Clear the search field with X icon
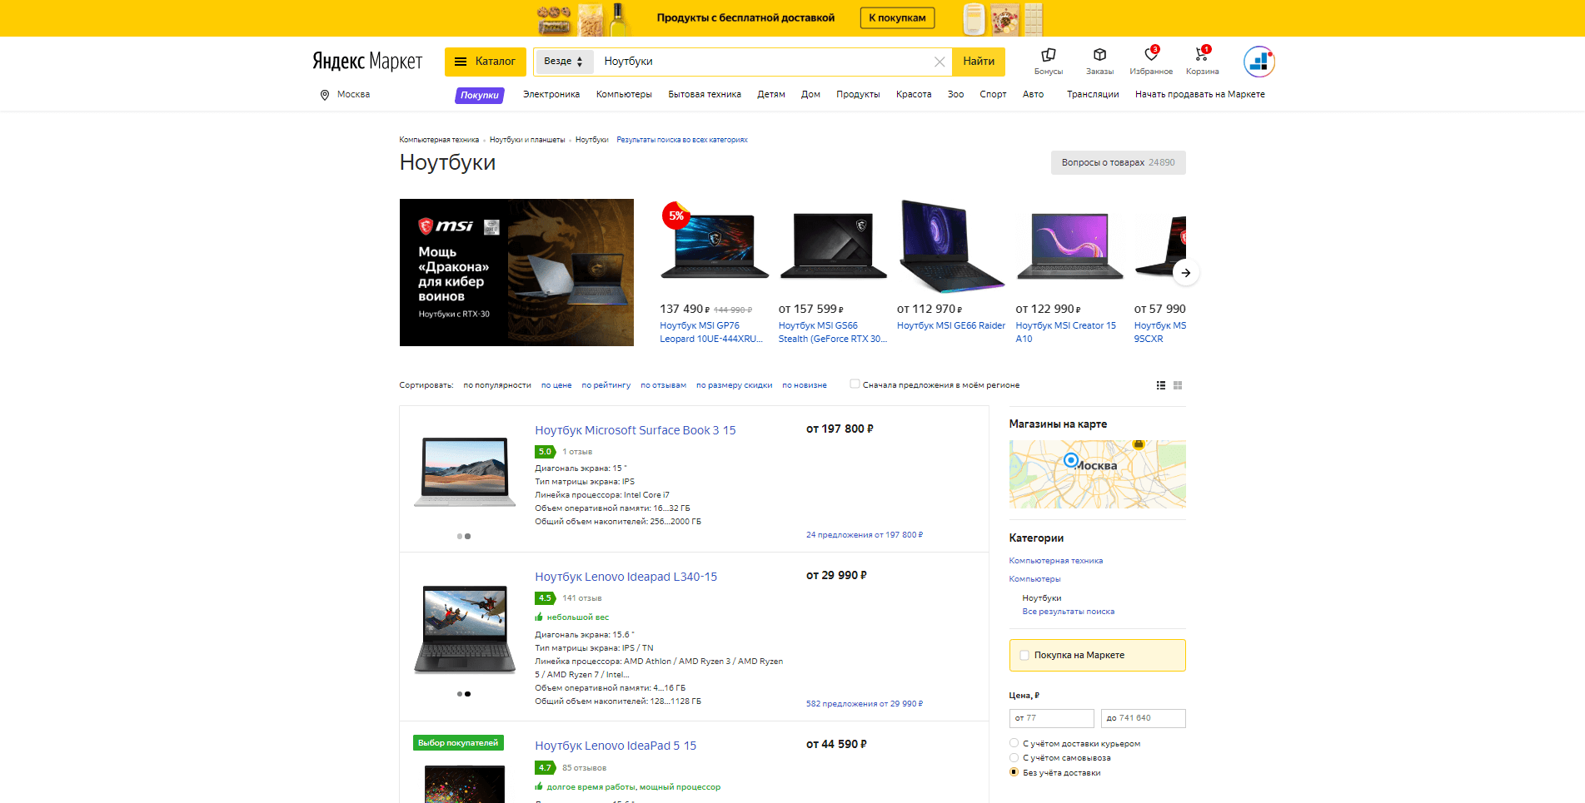 click(939, 62)
